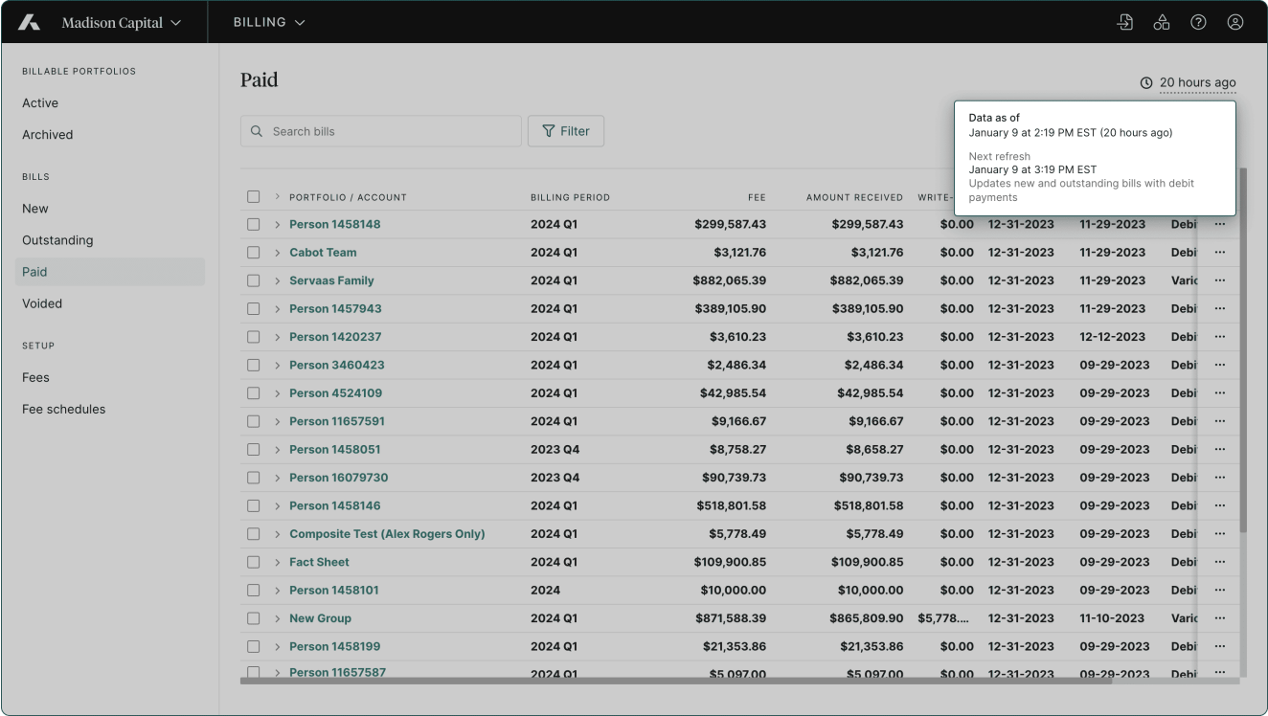Open the Billing section dropdown

[x=269, y=22]
